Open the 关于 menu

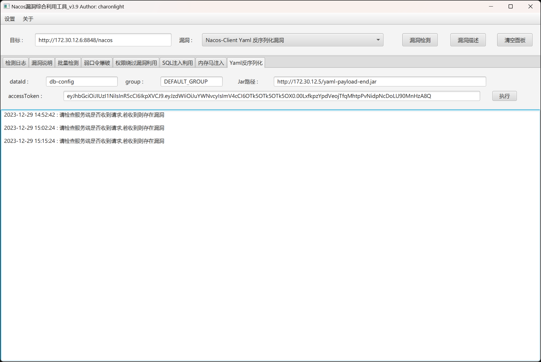coord(28,19)
